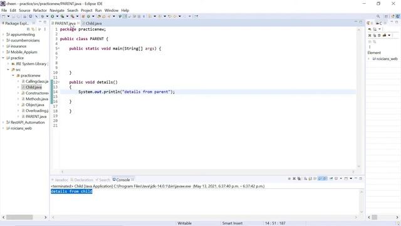Select Mobile_Appium project
The image size is (401, 226).
[x=24, y=52]
